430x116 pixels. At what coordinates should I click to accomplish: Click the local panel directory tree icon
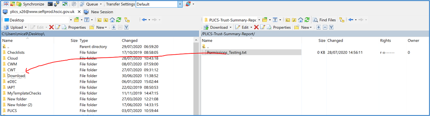127,20
